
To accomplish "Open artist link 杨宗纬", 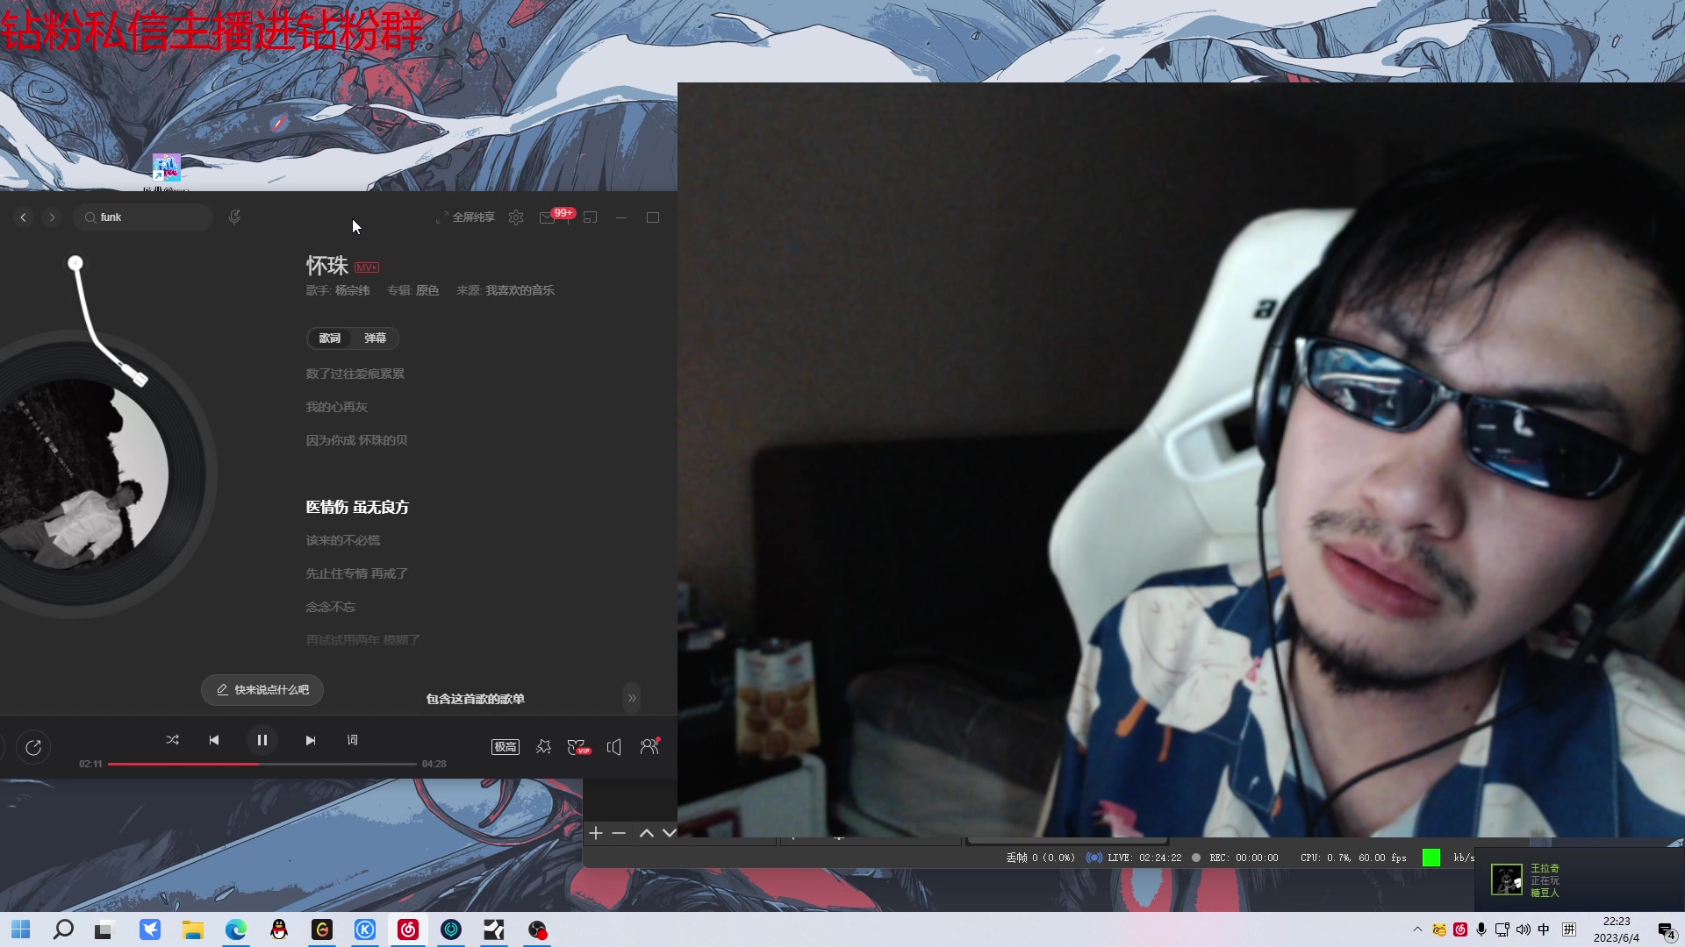I will click(352, 290).
